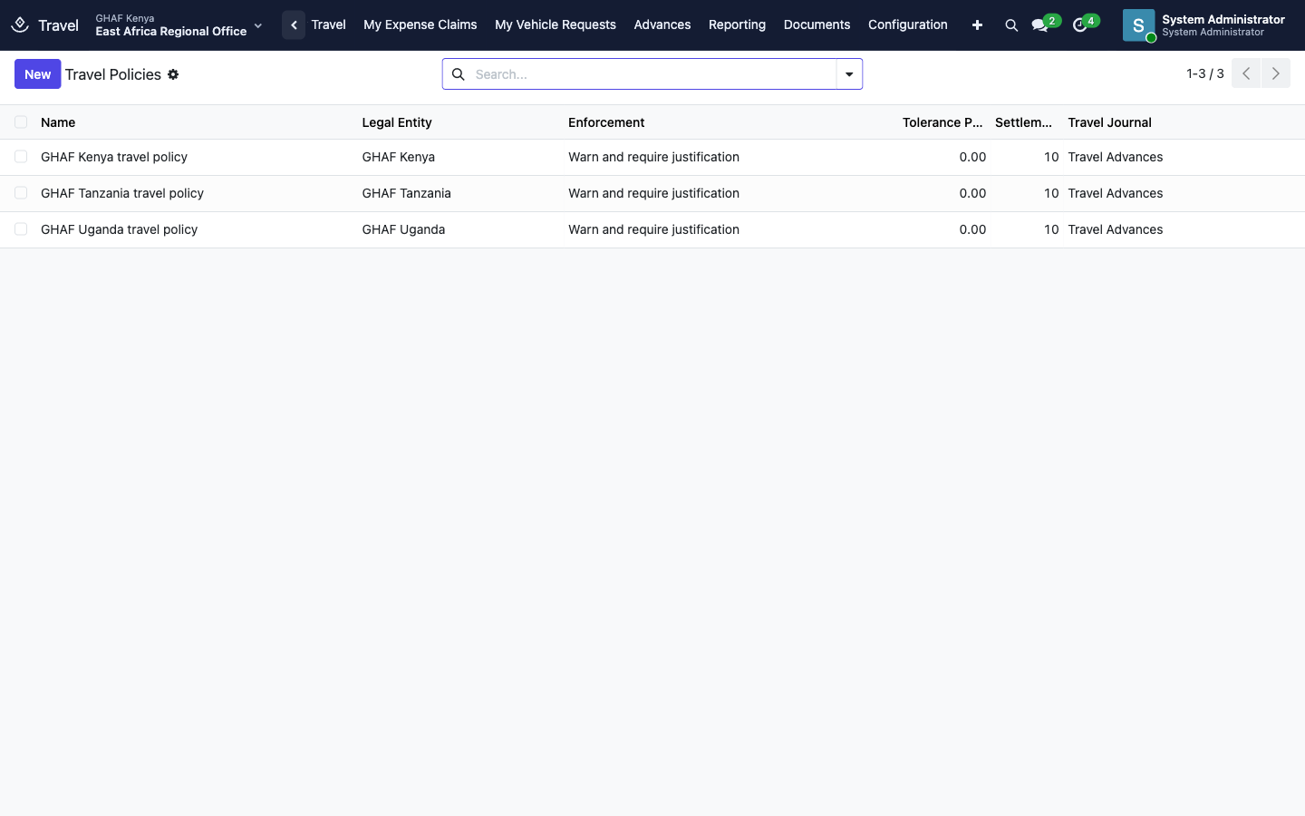Collapse the menu with the left chevron

pos(294,25)
